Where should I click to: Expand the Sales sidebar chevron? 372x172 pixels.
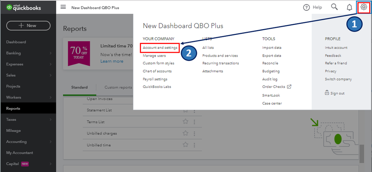pos(51,75)
